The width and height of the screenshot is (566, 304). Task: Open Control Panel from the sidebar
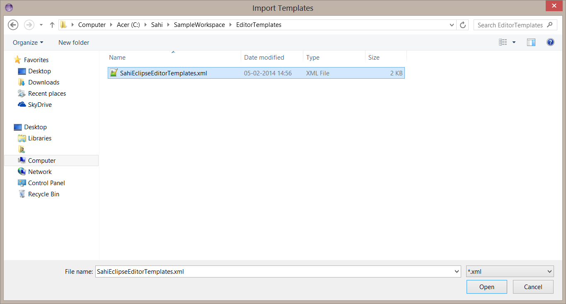46,183
